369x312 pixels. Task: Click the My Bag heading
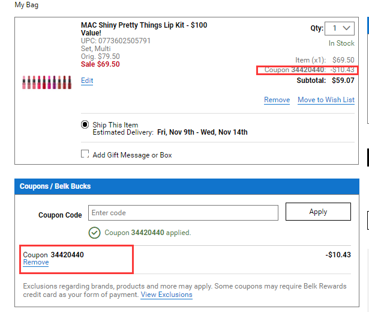click(x=26, y=5)
